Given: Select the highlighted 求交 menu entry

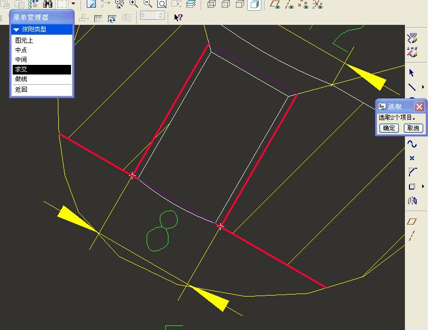Looking at the screenshot, I should [x=42, y=69].
